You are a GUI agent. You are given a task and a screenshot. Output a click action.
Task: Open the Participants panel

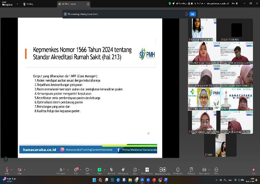61,170
